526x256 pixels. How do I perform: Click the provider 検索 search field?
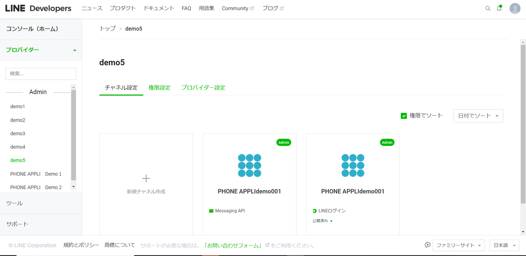click(41, 74)
